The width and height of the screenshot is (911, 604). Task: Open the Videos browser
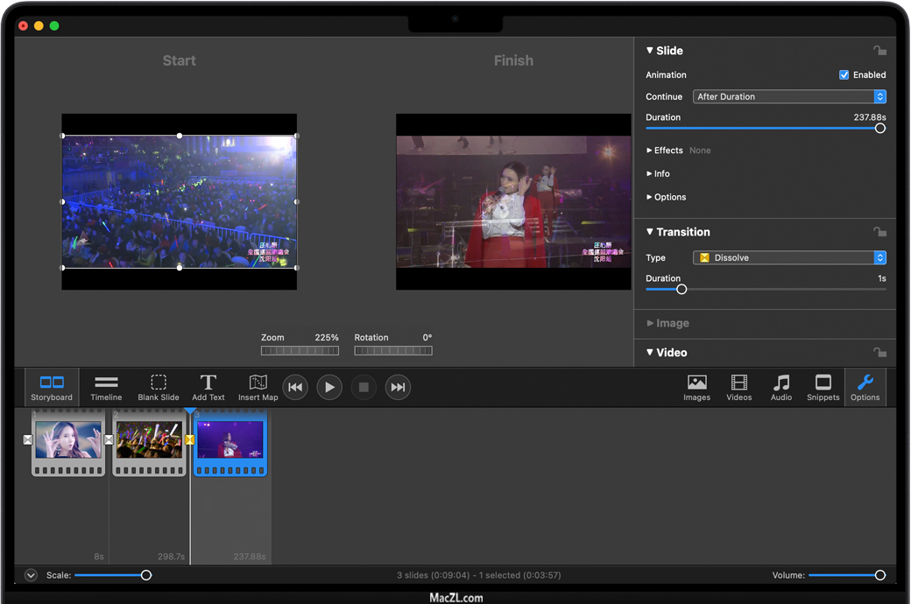pos(739,387)
